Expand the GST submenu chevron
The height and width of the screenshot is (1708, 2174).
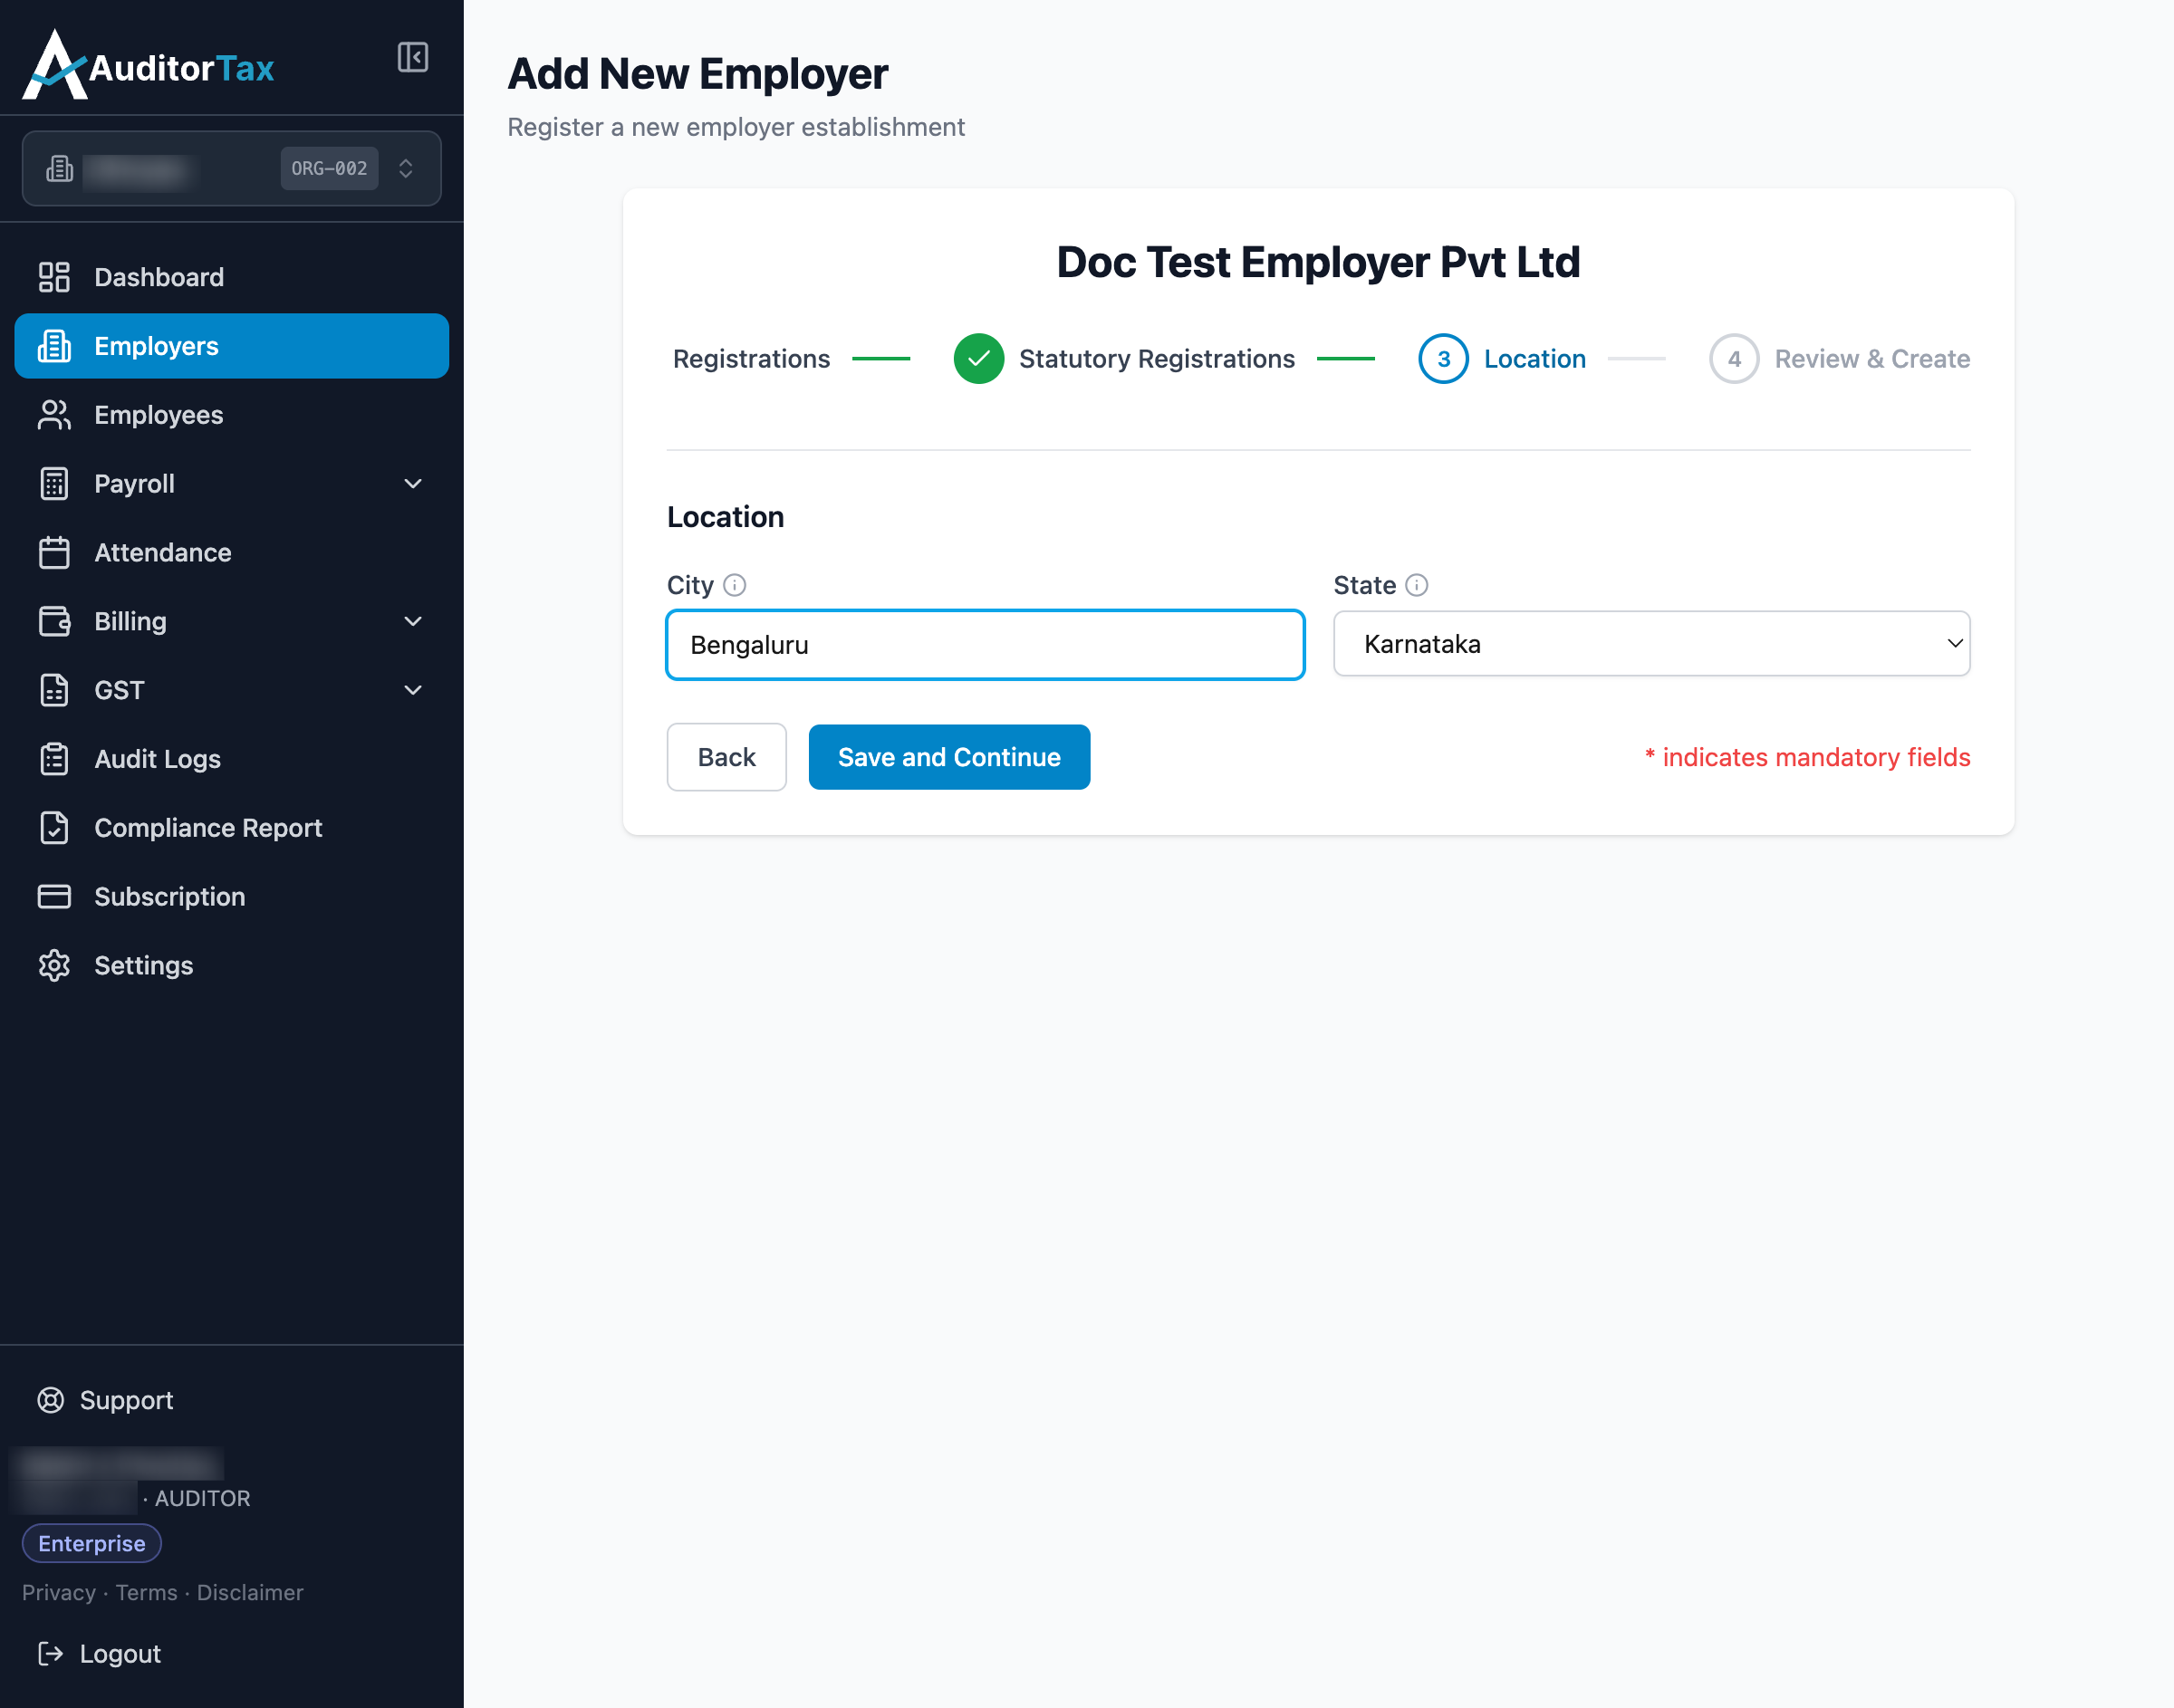tap(413, 690)
